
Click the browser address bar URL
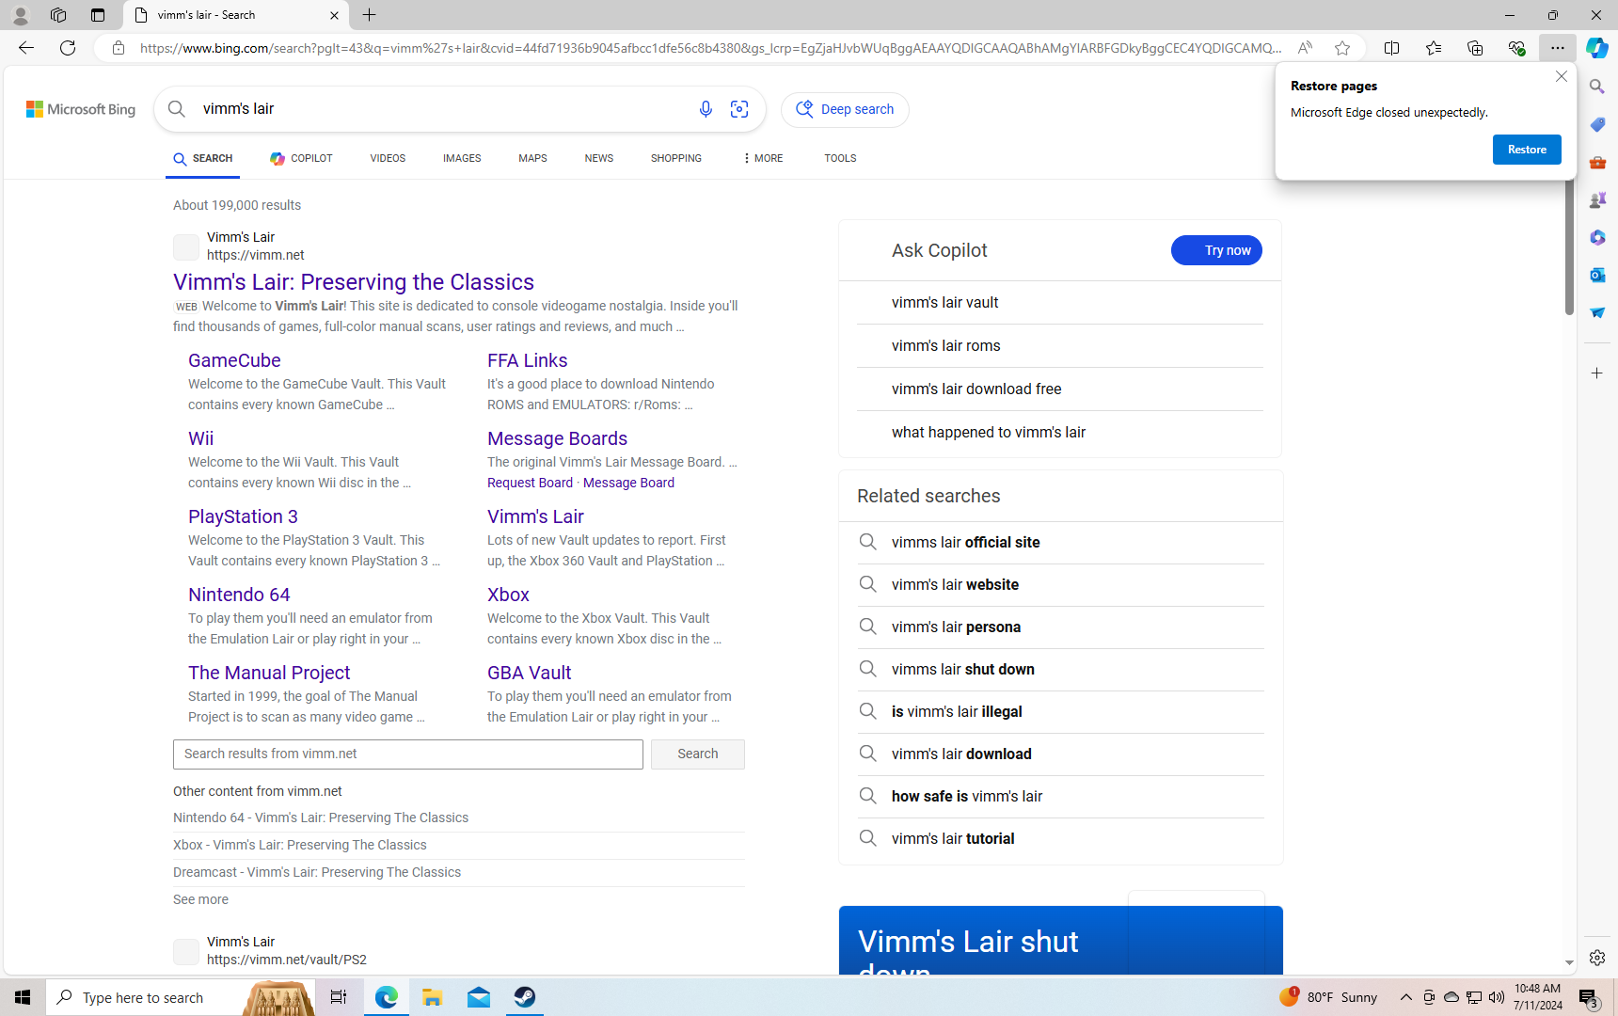pos(711,48)
